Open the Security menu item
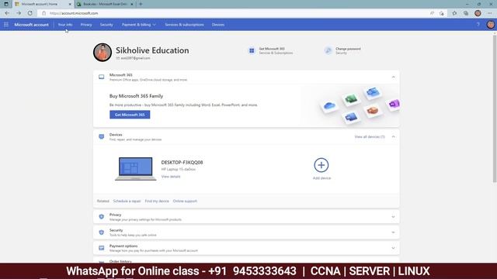This screenshot has width=497, height=279. [106, 24]
